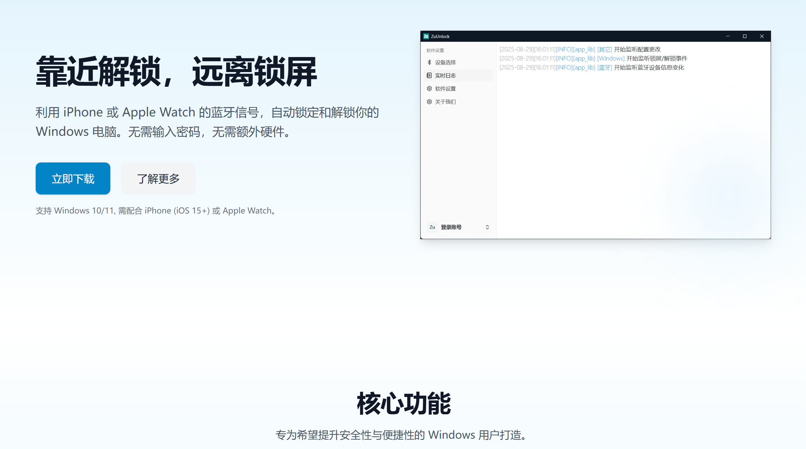The height and width of the screenshot is (449, 806).
Task: Maximize the ZuUnlock window
Action: [745, 36]
